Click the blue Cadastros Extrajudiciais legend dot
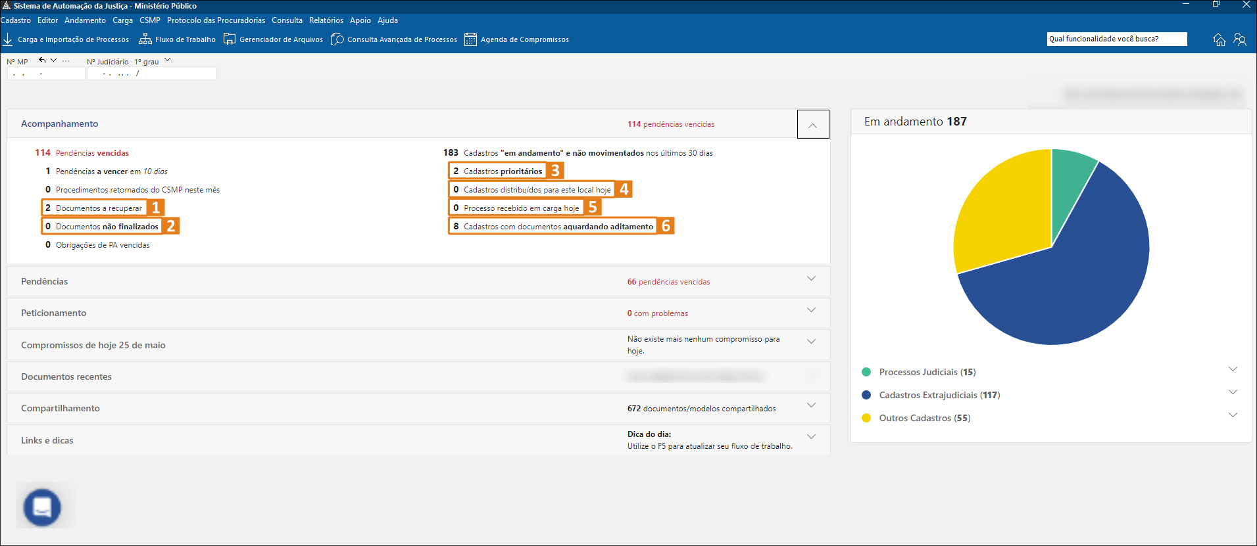 pyautogui.click(x=866, y=395)
